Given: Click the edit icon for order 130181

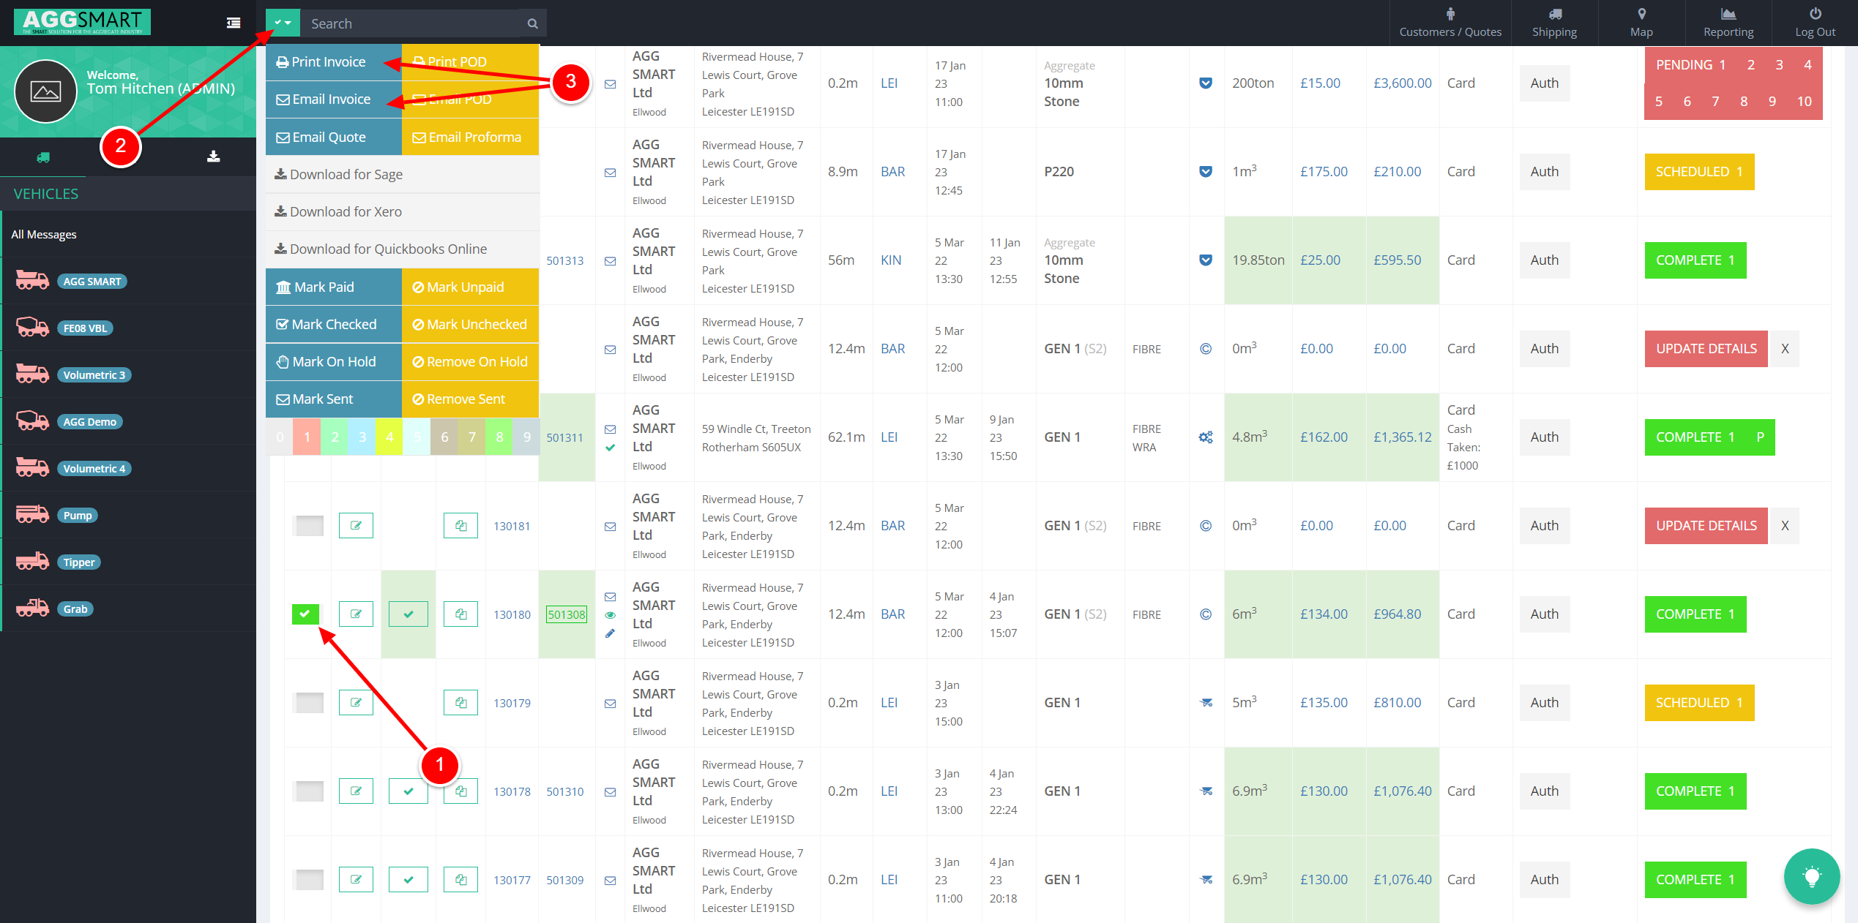Looking at the screenshot, I should pos(356,525).
